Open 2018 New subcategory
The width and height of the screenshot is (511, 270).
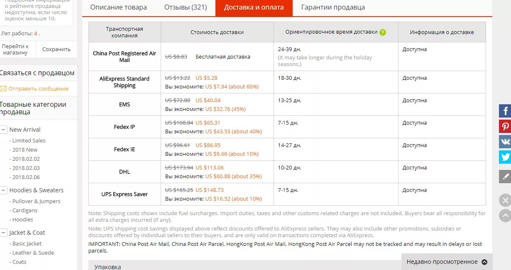tap(24, 150)
